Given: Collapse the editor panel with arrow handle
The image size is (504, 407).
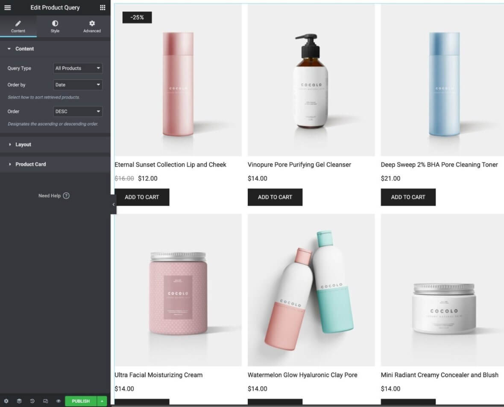Looking at the screenshot, I should (113, 204).
